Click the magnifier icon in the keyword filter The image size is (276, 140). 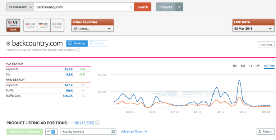(114, 131)
